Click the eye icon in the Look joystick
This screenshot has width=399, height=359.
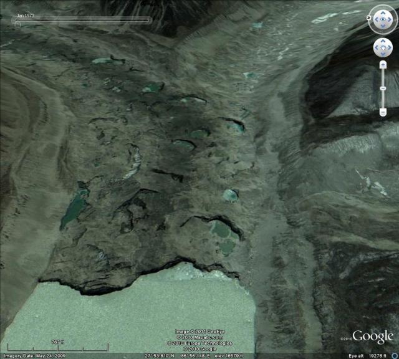coord(383,20)
